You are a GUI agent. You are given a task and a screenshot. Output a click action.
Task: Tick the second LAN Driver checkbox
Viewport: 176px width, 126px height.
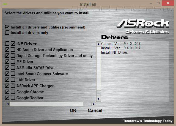(x=13, y=80)
